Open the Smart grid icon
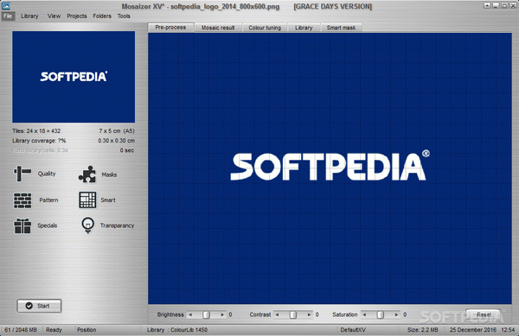 (x=87, y=200)
